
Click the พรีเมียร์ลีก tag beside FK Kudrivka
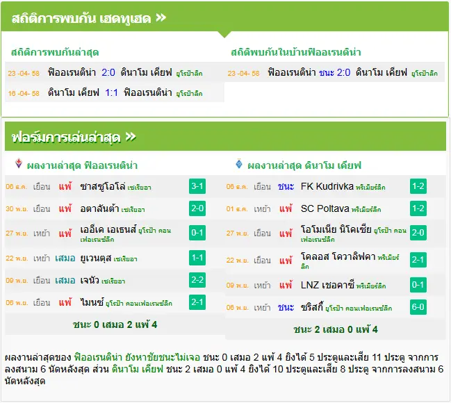pos(370,188)
